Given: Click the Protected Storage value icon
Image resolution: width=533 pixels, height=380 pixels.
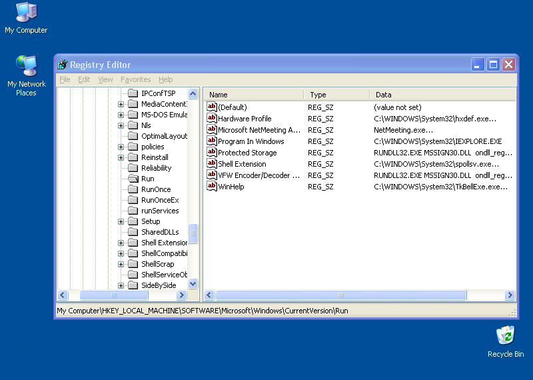Looking at the screenshot, I should 212,153.
